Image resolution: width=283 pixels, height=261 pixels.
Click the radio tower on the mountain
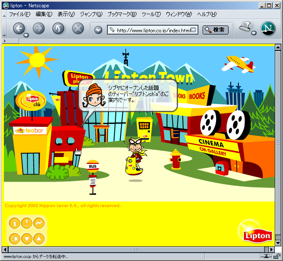[126, 57]
